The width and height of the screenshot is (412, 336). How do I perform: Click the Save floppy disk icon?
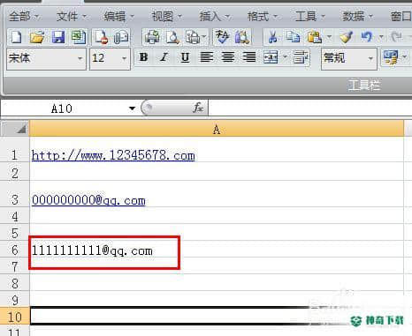point(58,37)
